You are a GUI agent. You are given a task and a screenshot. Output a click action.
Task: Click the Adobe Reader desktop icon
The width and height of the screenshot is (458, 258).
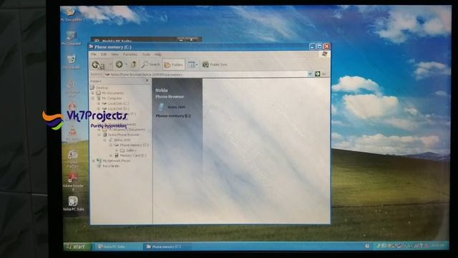(73, 181)
